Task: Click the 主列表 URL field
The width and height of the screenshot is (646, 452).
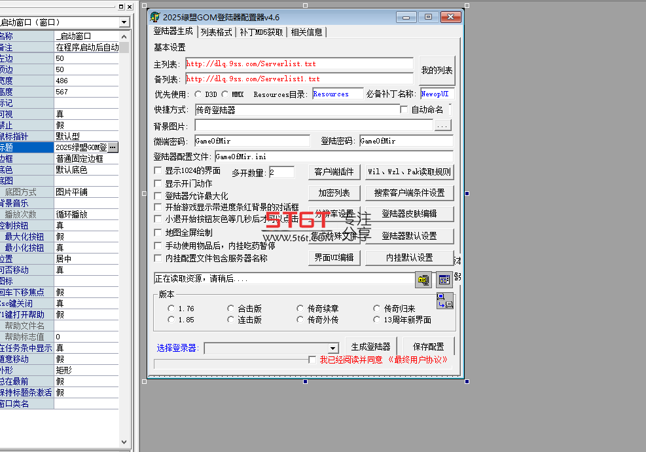Action: [300, 64]
